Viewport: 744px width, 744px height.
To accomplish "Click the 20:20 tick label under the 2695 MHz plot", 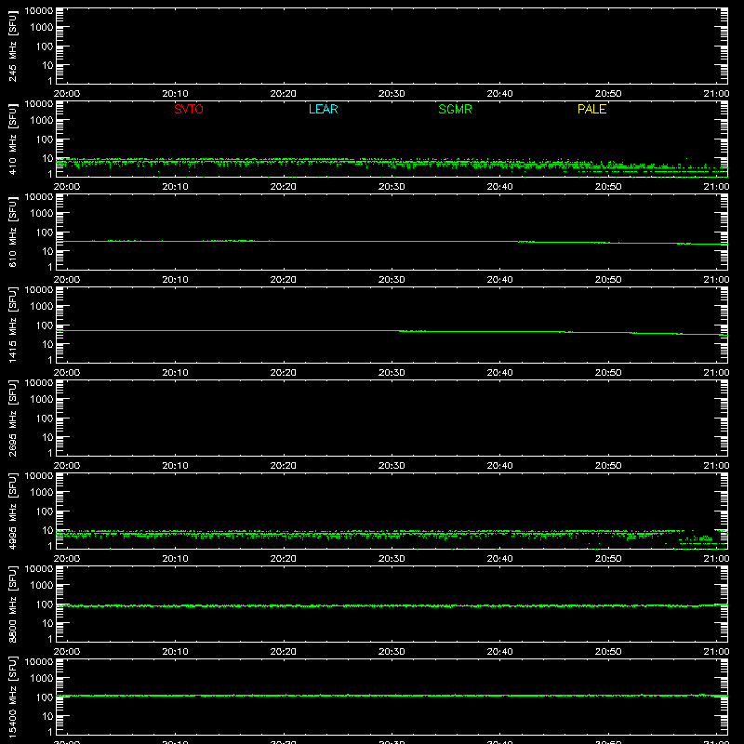I will tap(284, 466).
